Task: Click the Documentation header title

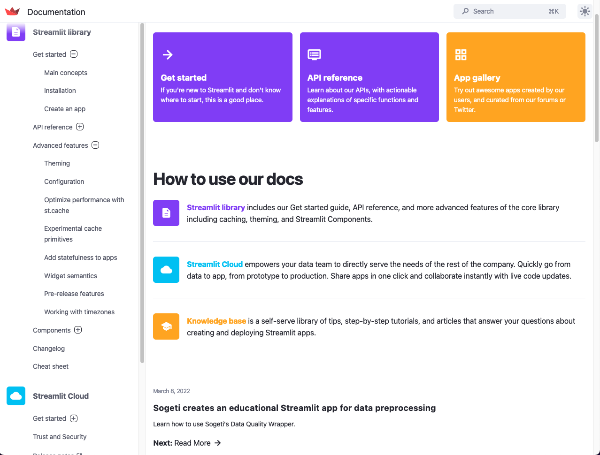Action: coord(56,12)
